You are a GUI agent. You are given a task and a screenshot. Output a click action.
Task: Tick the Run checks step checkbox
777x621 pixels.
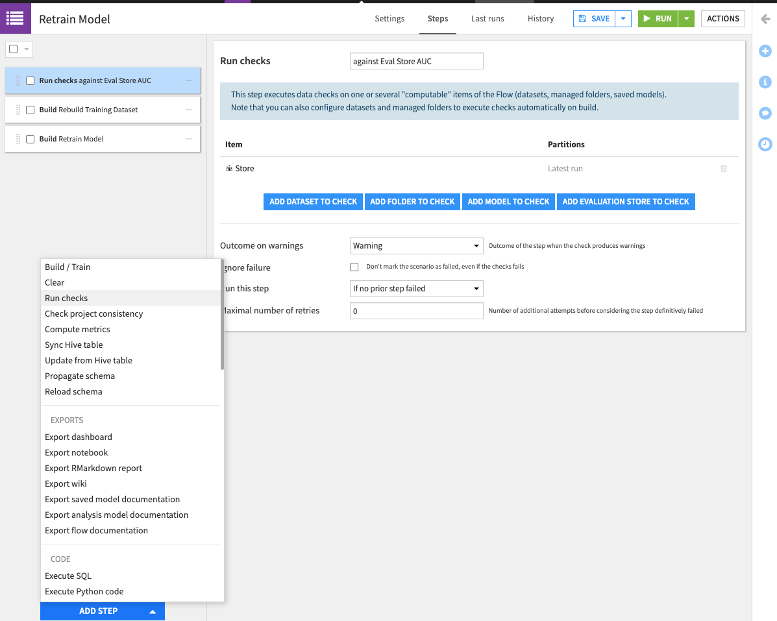pos(31,80)
